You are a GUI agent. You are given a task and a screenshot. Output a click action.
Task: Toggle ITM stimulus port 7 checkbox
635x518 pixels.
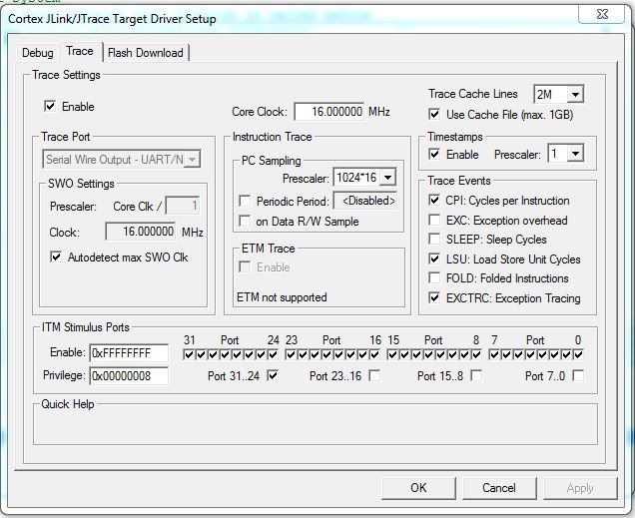click(x=493, y=355)
